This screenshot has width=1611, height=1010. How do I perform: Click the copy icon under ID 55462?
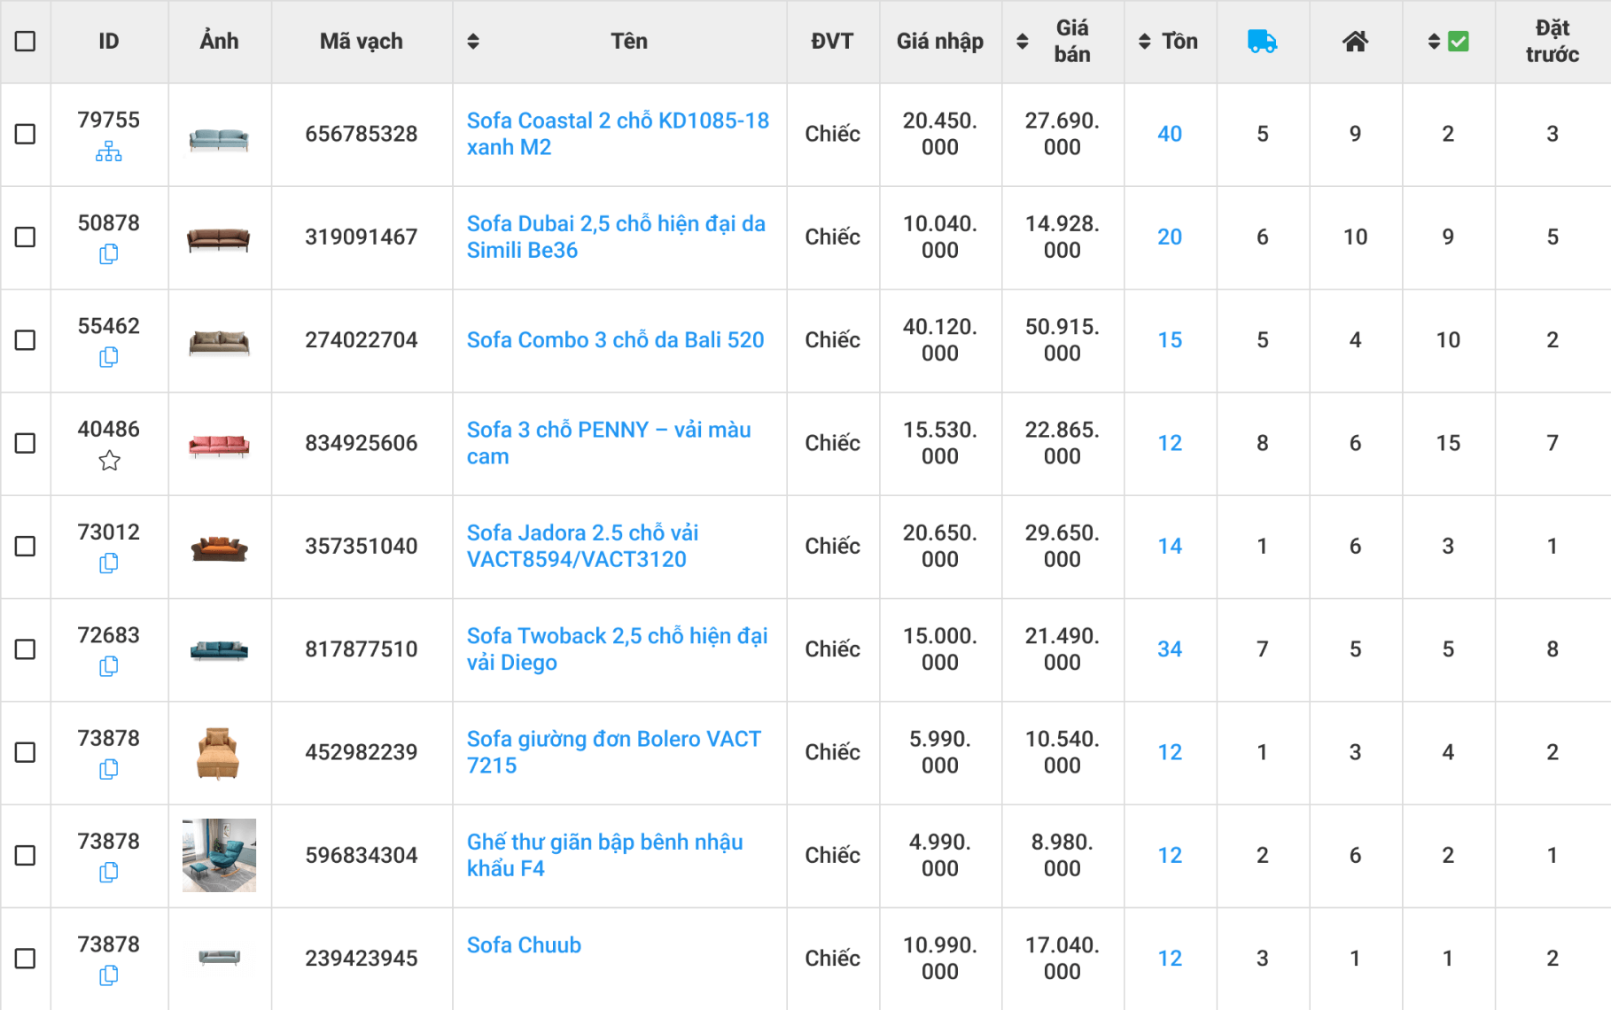(x=108, y=357)
